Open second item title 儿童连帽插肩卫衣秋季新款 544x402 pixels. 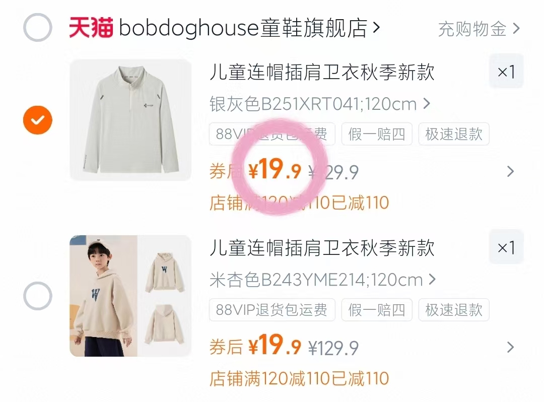tap(322, 248)
